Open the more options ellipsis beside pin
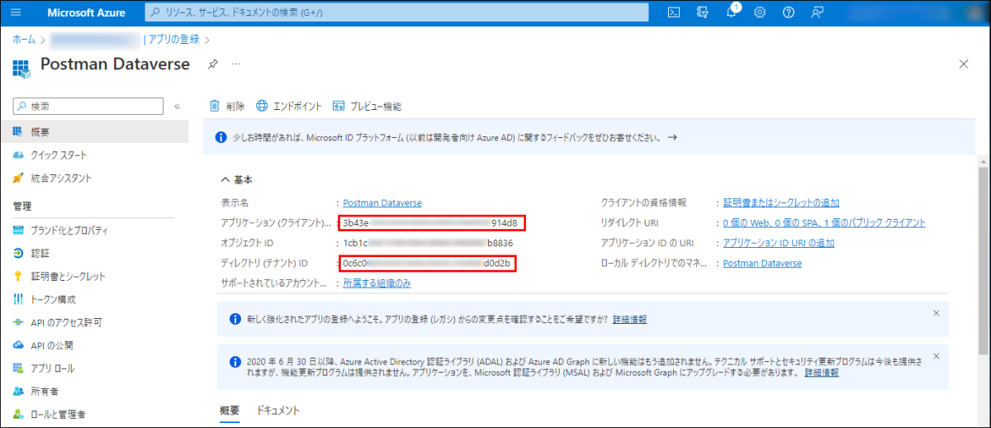Screen dimensions: 991x428 236,64
